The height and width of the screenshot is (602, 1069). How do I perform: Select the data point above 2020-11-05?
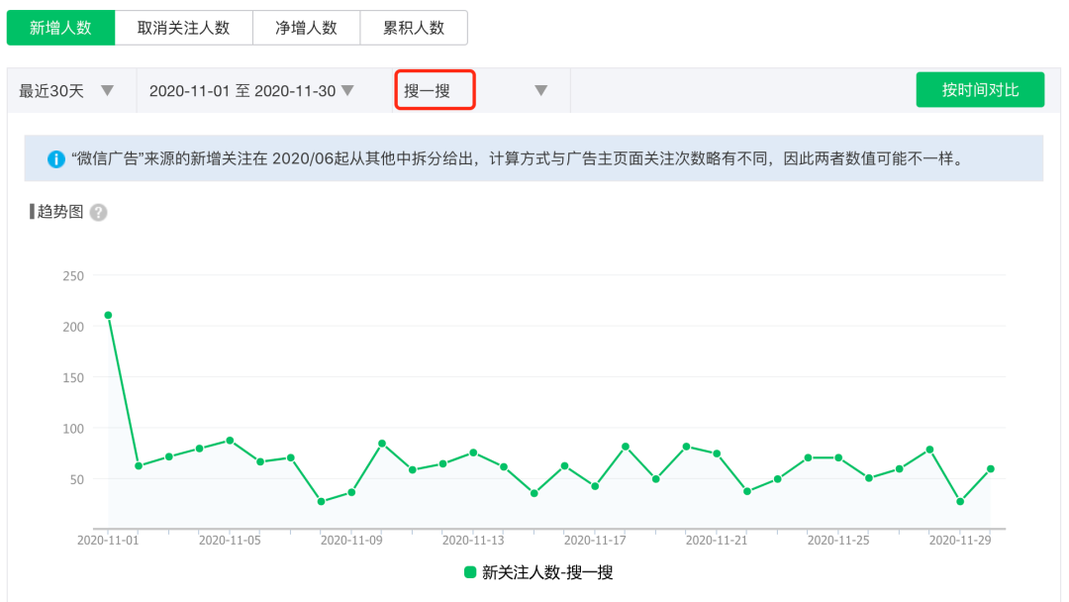[230, 441]
